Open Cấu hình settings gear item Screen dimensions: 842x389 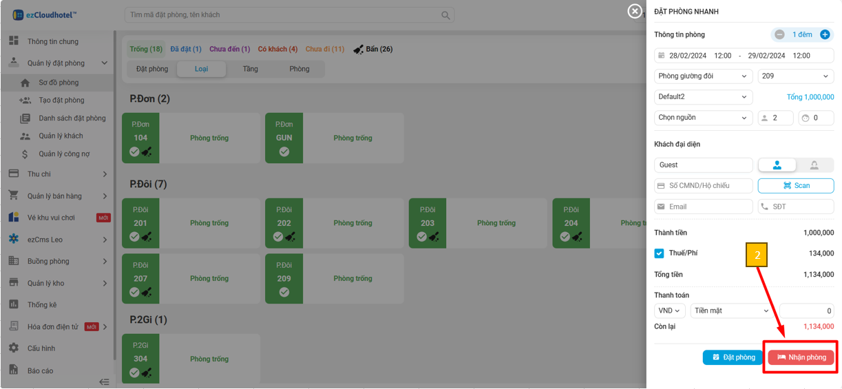41,348
